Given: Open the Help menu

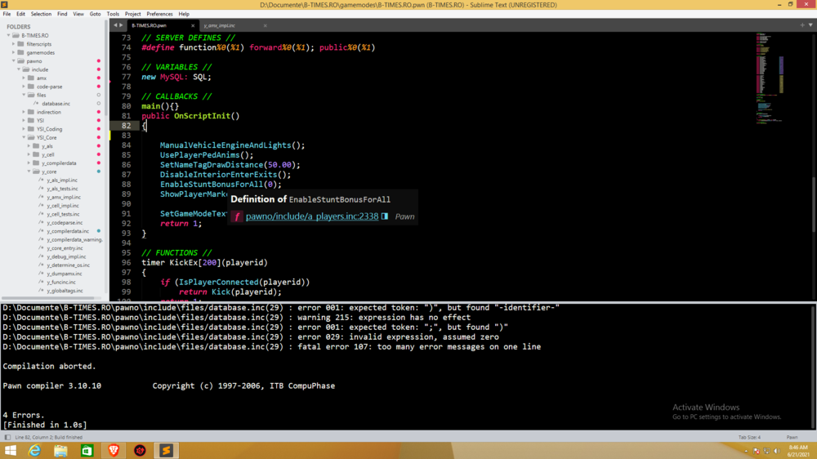Looking at the screenshot, I should pyautogui.click(x=184, y=14).
